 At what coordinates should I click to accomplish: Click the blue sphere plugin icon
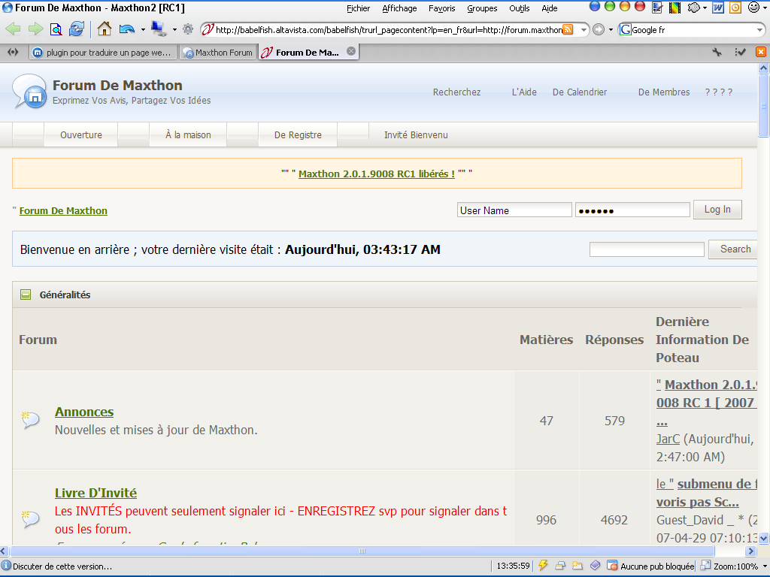(x=595, y=6)
